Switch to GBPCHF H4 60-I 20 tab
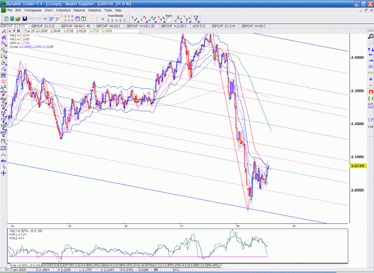Screen dimensions: 374x273 click(141, 26)
